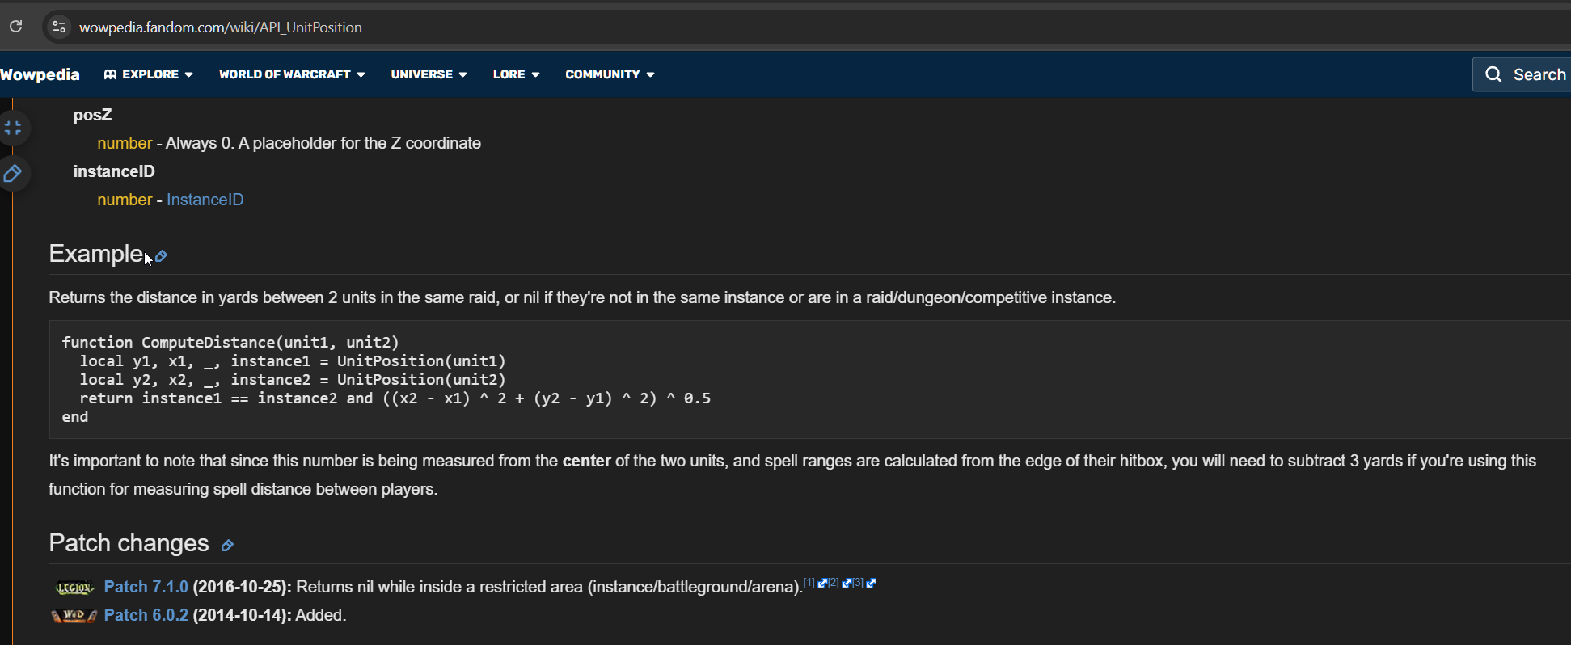Viewport: 1571px width, 645px height.
Task: Click the Search box in the header
Action: (1522, 74)
